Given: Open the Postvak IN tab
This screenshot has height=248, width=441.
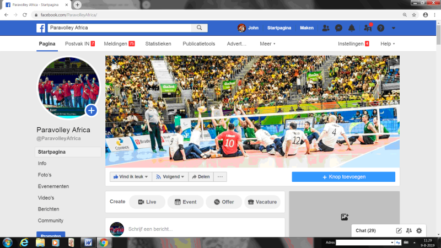Looking at the screenshot, I should pyautogui.click(x=80, y=44).
